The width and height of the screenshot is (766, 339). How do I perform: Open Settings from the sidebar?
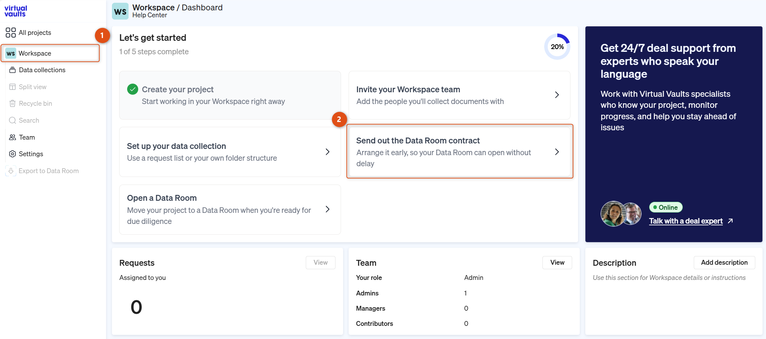[x=31, y=154]
